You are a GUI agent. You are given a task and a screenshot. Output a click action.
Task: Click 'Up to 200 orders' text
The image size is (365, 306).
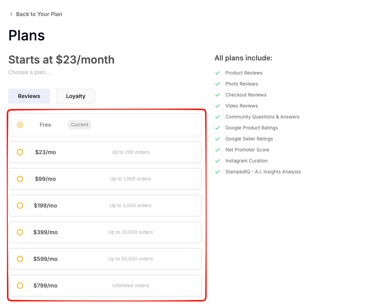click(131, 152)
